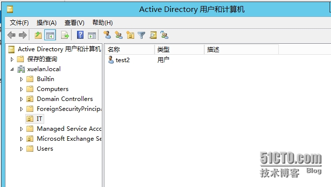Open the 查看(V) menu
Screen dimensions: 331x187
[75, 22]
